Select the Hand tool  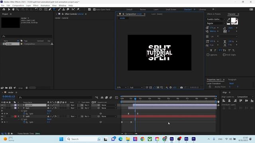[x=13, y=10]
